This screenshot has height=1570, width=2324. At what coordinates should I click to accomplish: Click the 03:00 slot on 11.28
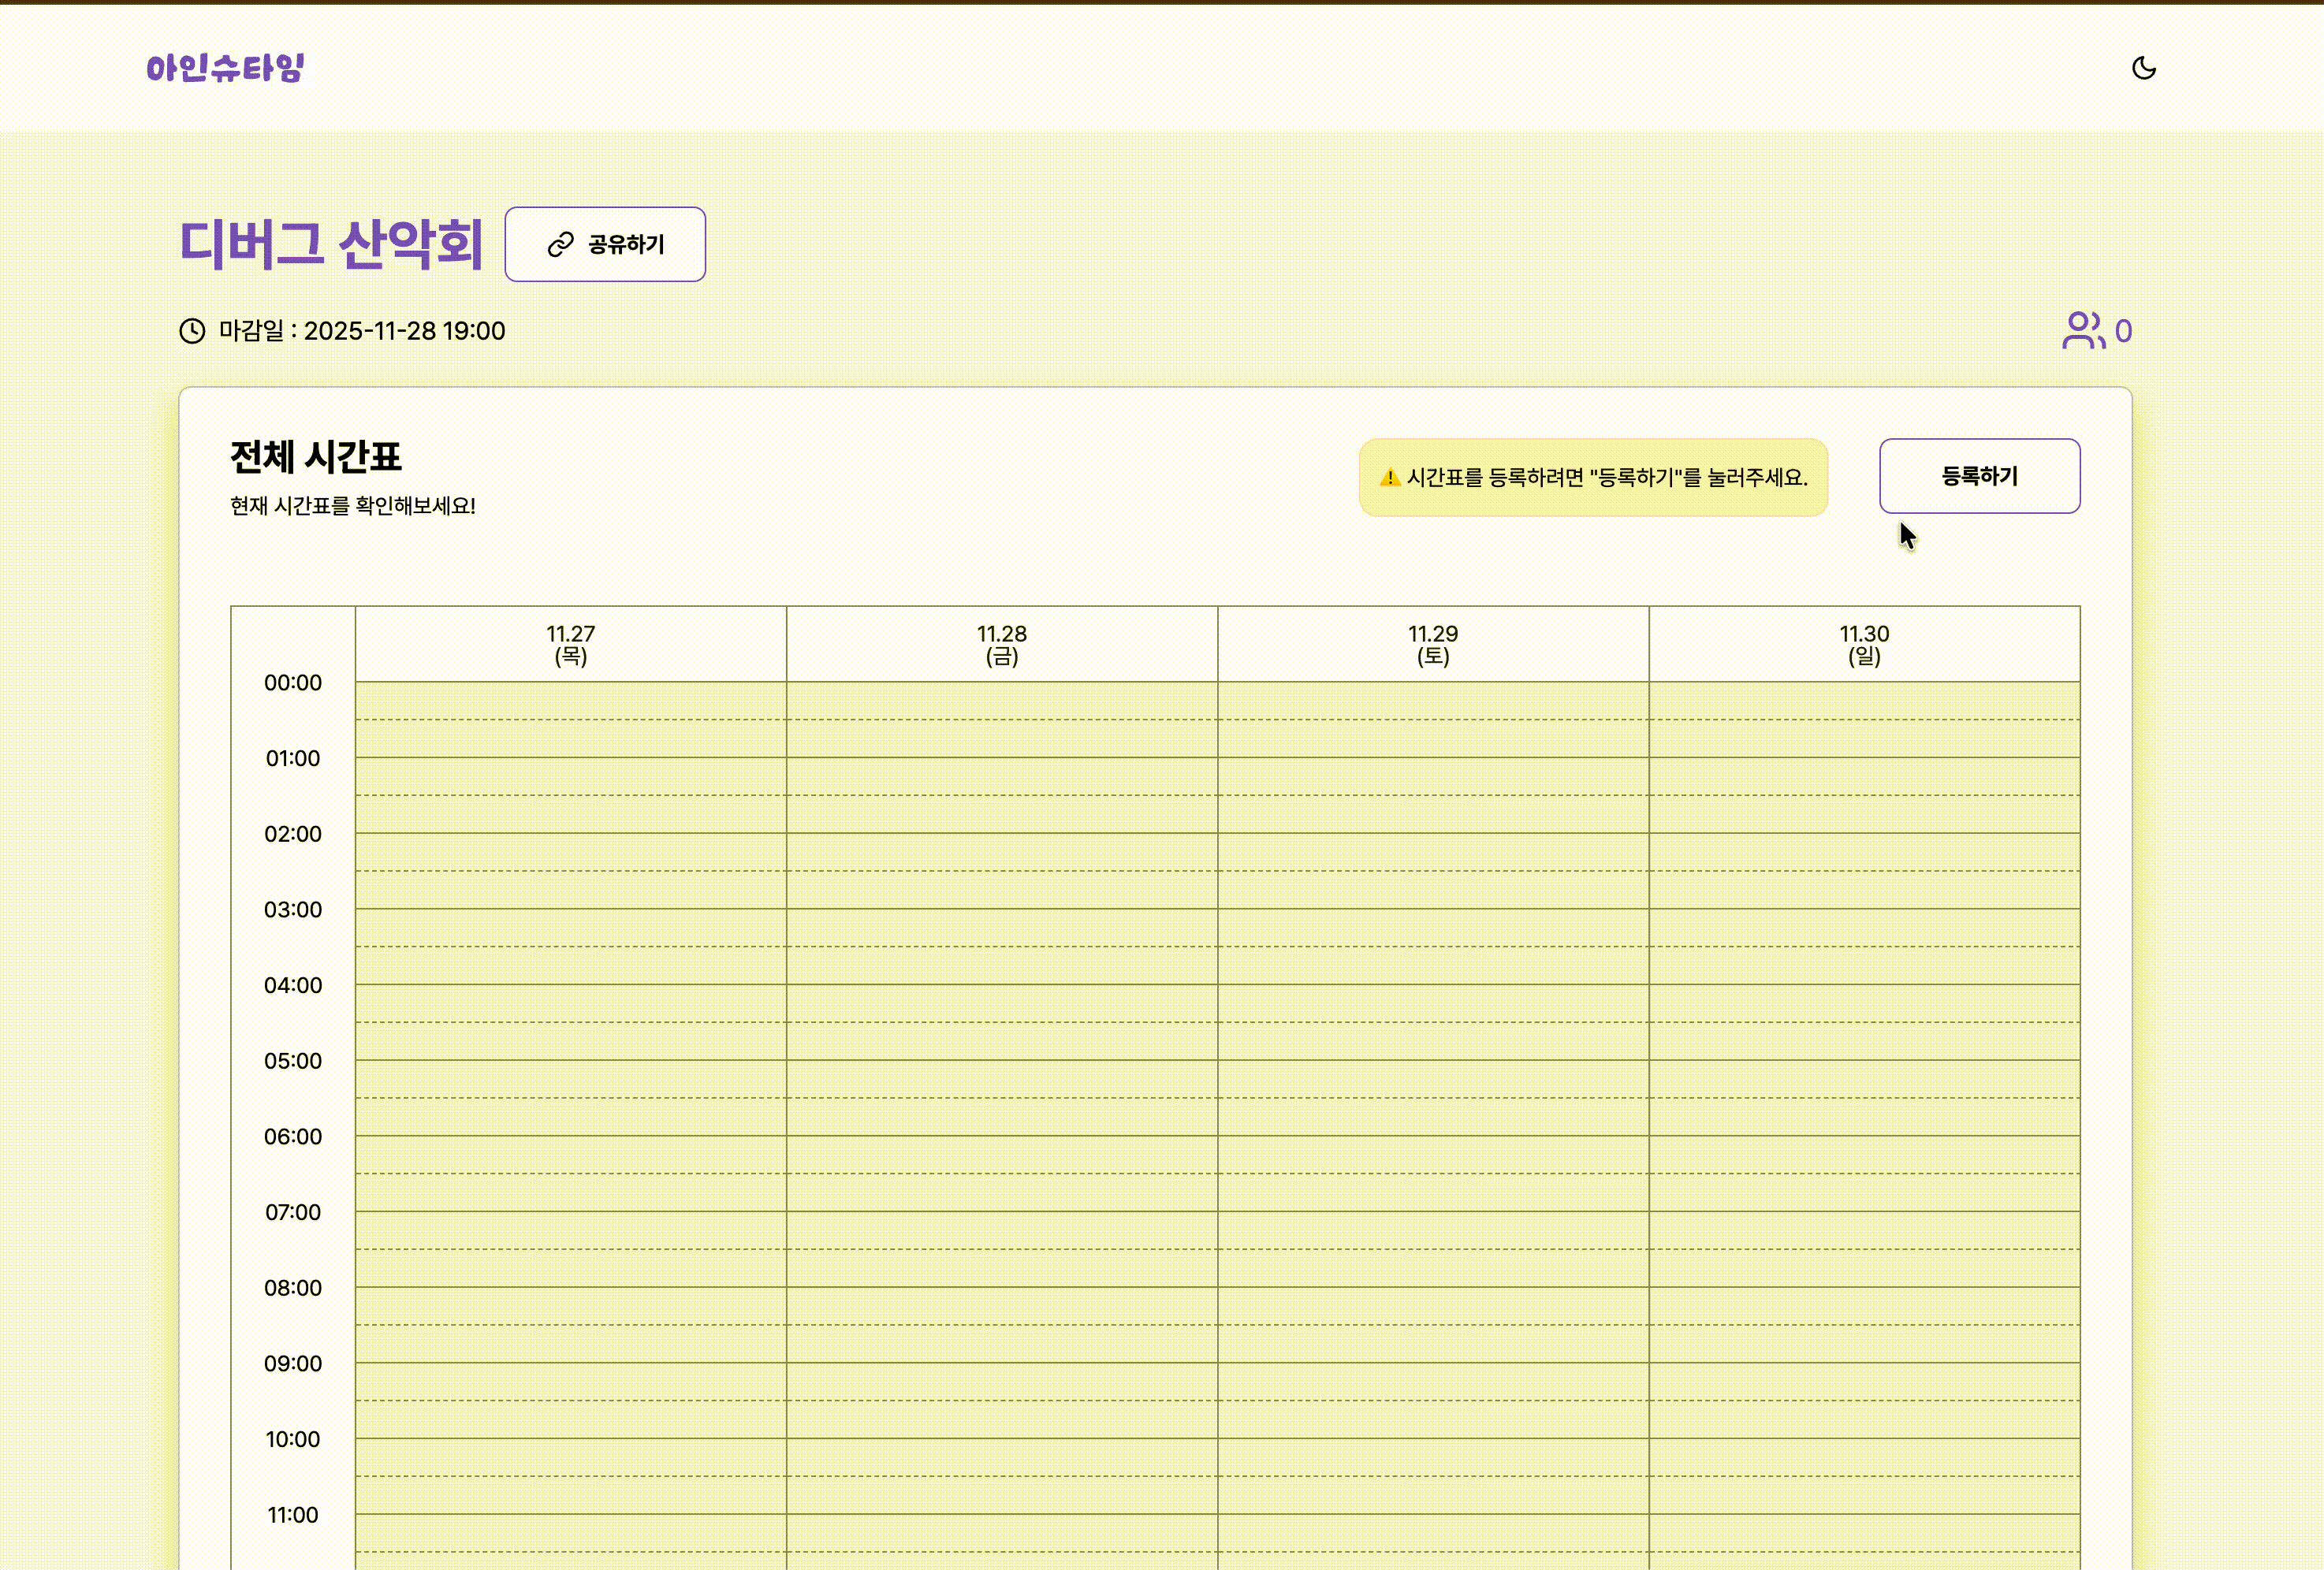click(1001, 928)
